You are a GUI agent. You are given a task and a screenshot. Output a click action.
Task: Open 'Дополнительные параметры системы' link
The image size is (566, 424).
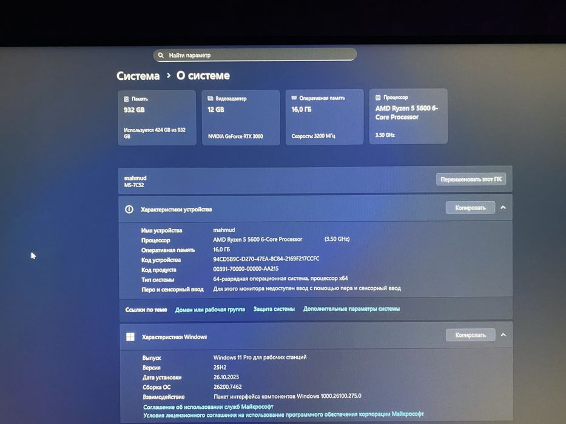tap(352, 309)
